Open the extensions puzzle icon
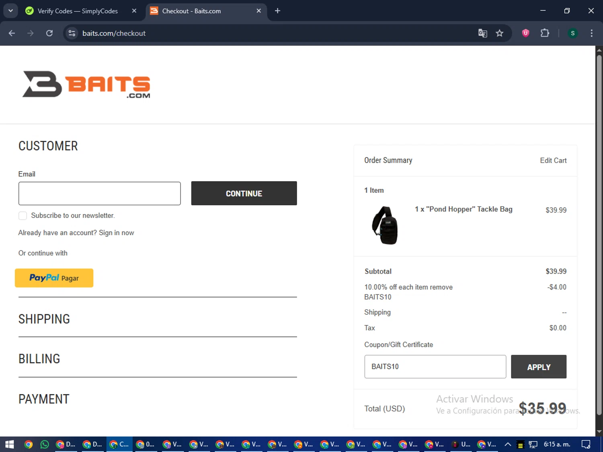 545,33
